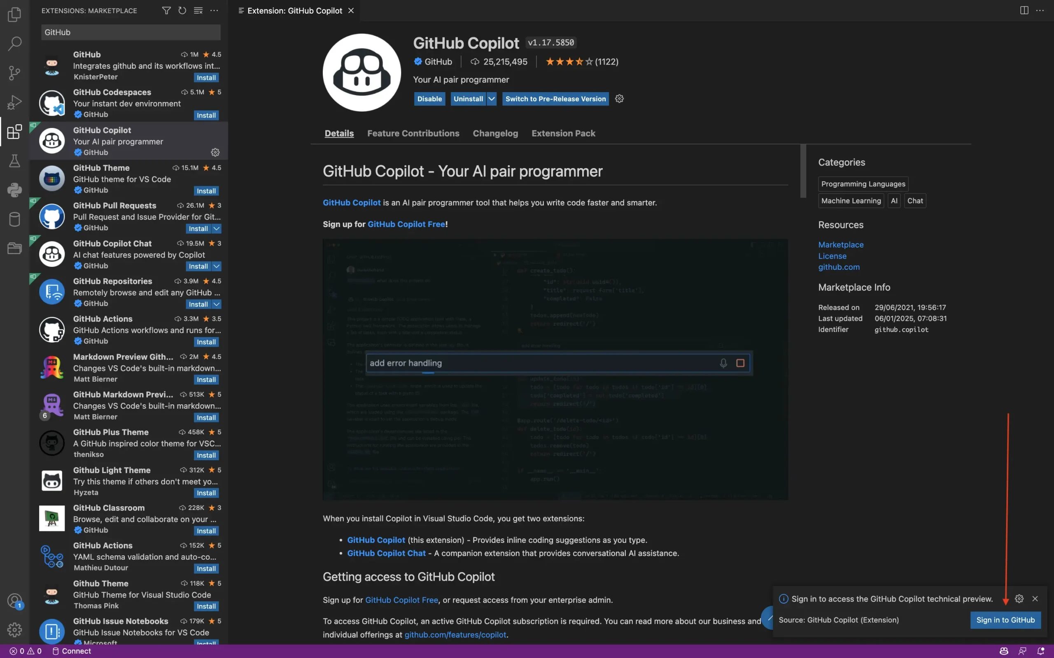Viewport: 1054px width, 658px height.
Task: Select the Python icon in the activity bar
Action: (14, 190)
